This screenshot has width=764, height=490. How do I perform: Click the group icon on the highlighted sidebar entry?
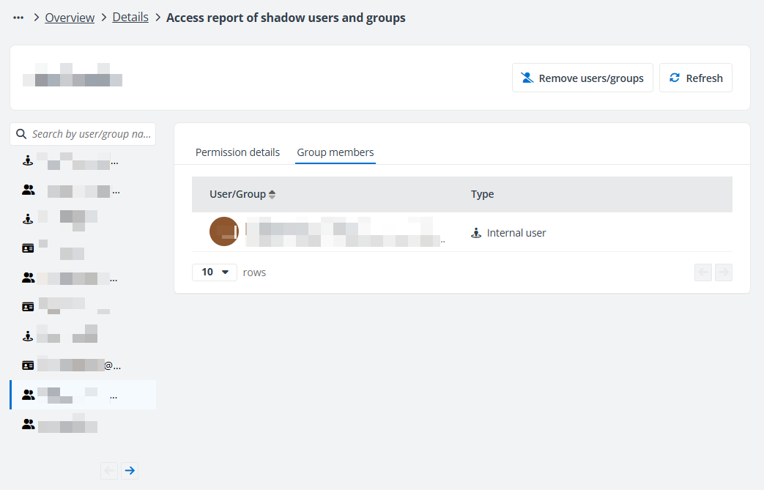tap(28, 394)
